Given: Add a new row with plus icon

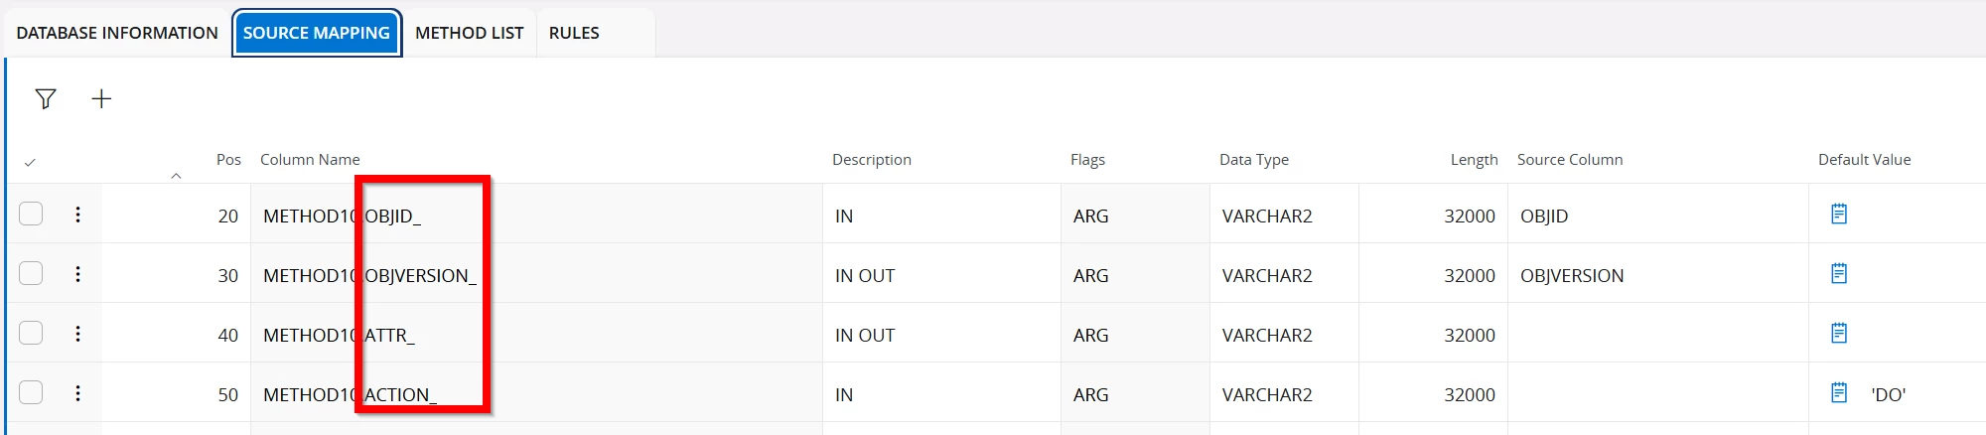Looking at the screenshot, I should point(101,98).
